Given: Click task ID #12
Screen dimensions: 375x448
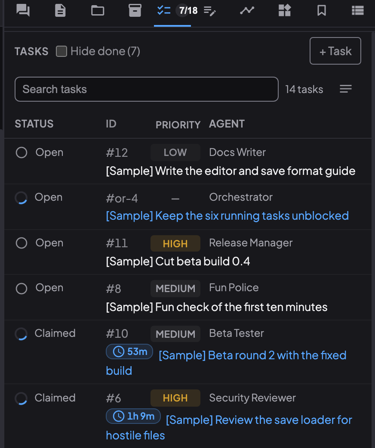Looking at the screenshot, I should click(x=117, y=153).
